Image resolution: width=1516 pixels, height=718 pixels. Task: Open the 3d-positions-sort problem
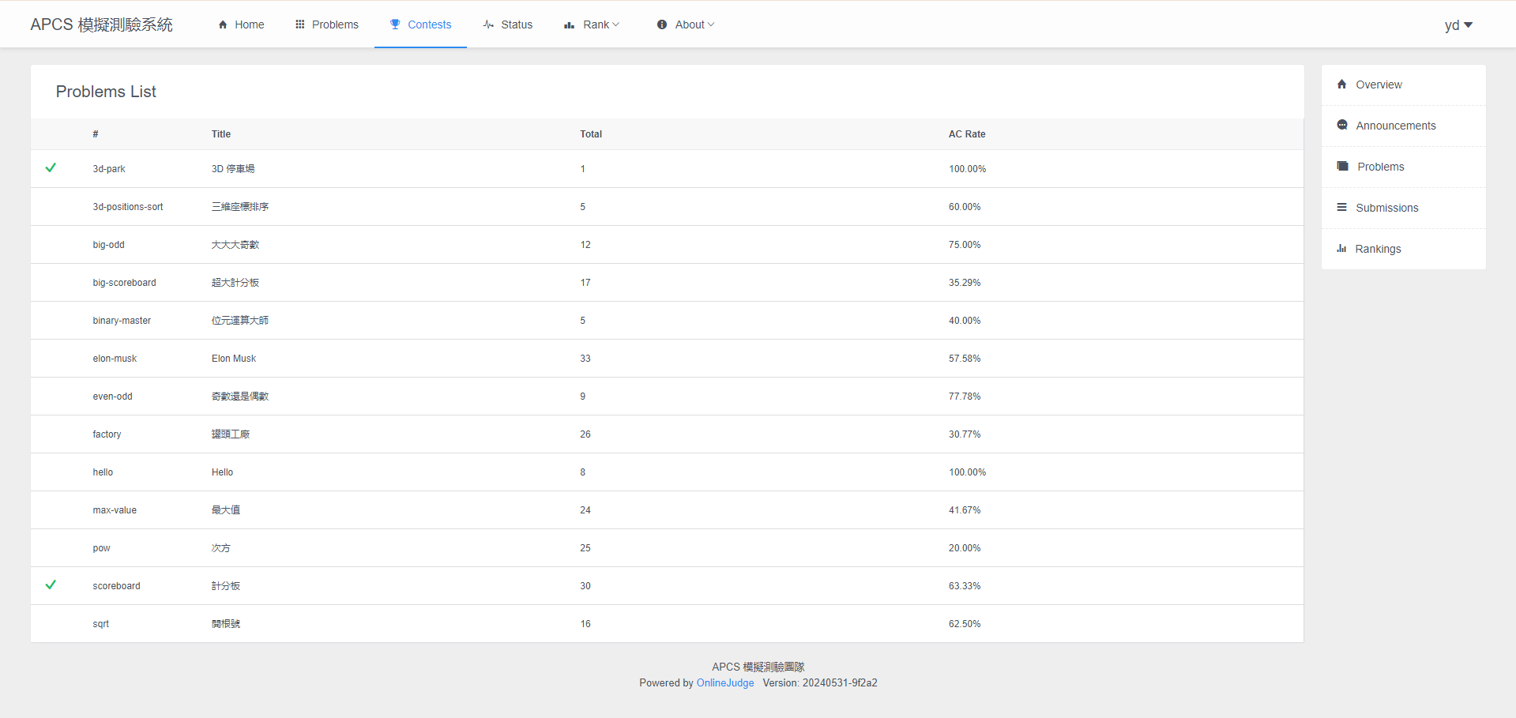point(128,207)
